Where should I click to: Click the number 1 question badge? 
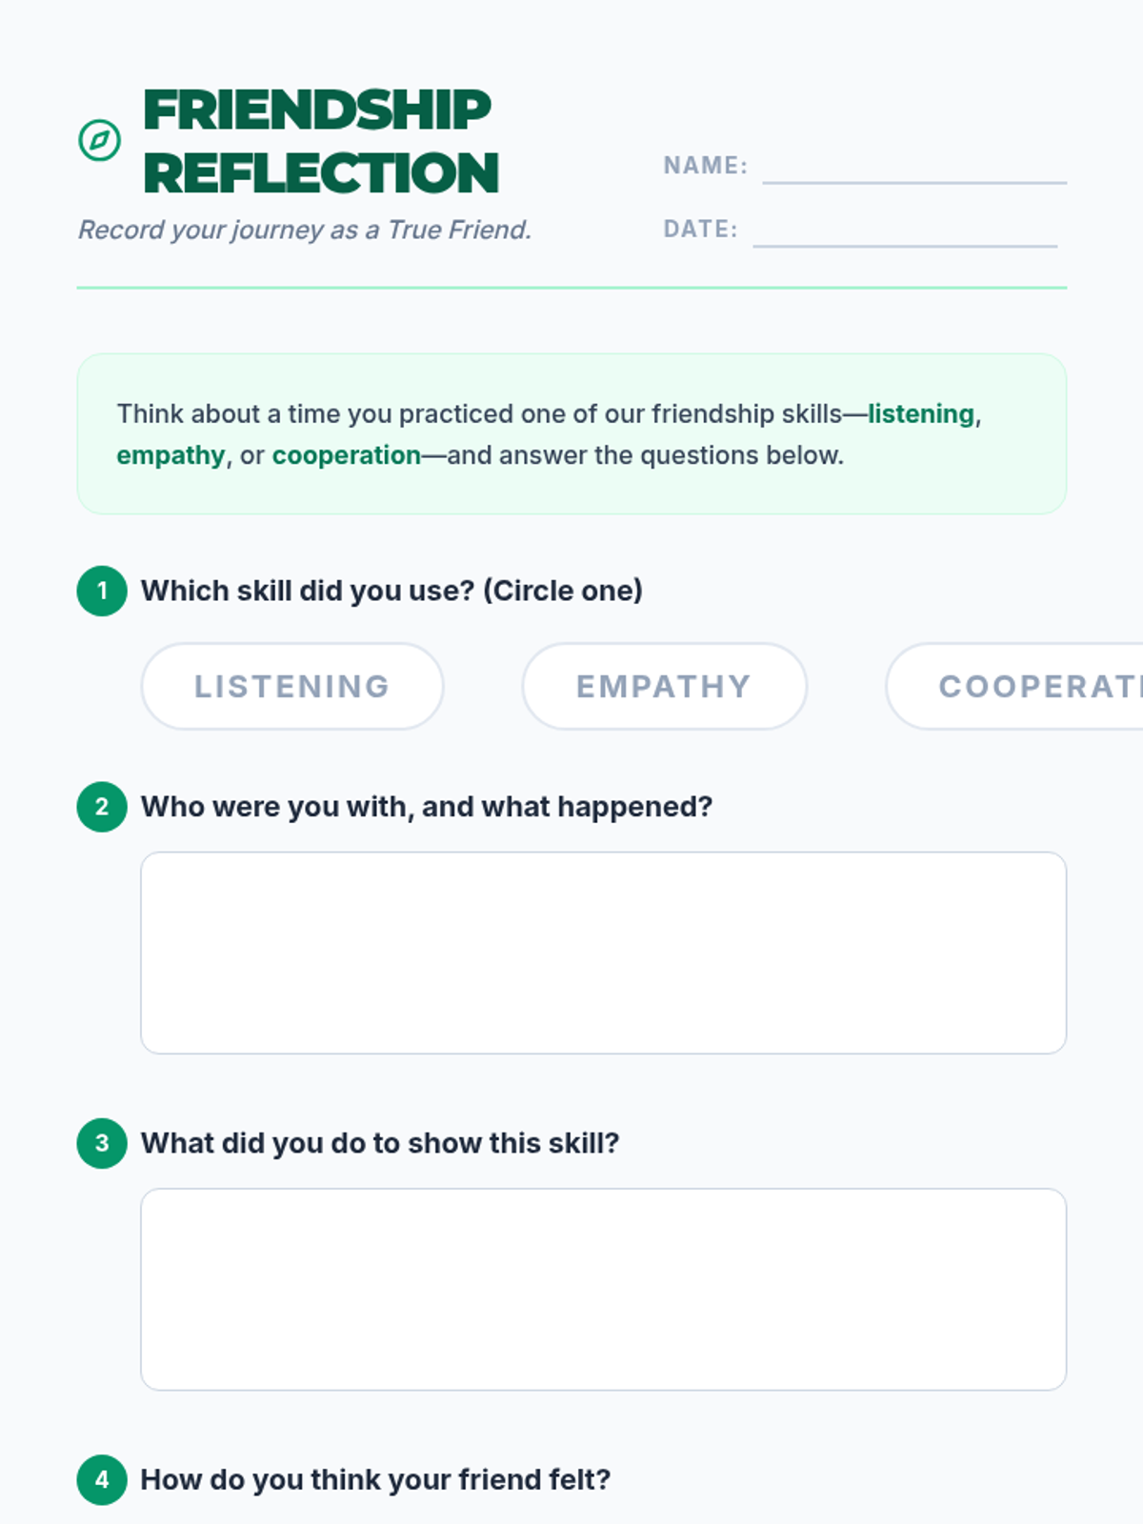[x=102, y=591]
